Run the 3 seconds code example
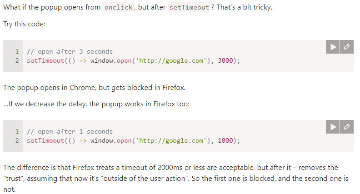The image size is (360, 194). [x=332, y=47]
